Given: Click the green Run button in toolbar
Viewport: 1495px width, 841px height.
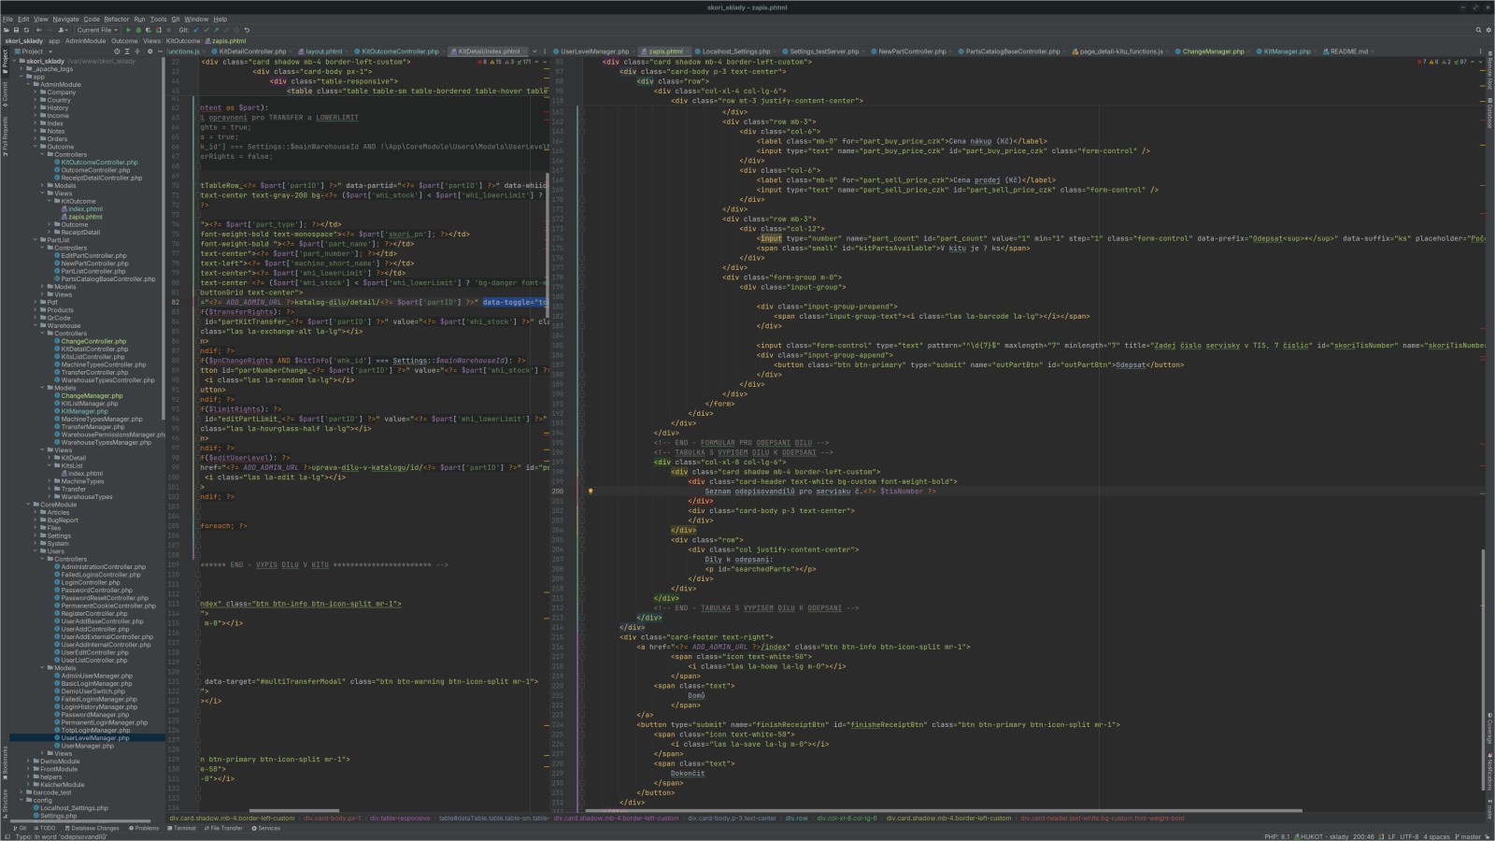Looking at the screenshot, I should 128,30.
